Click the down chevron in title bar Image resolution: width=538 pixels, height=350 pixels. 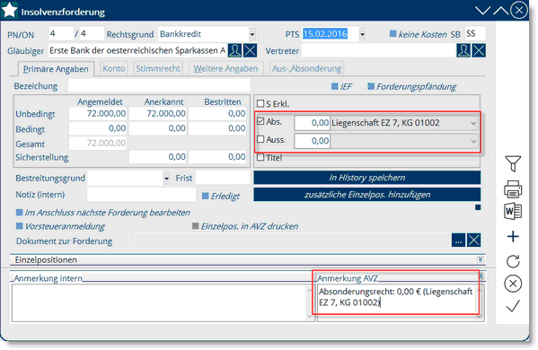coord(482,11)
